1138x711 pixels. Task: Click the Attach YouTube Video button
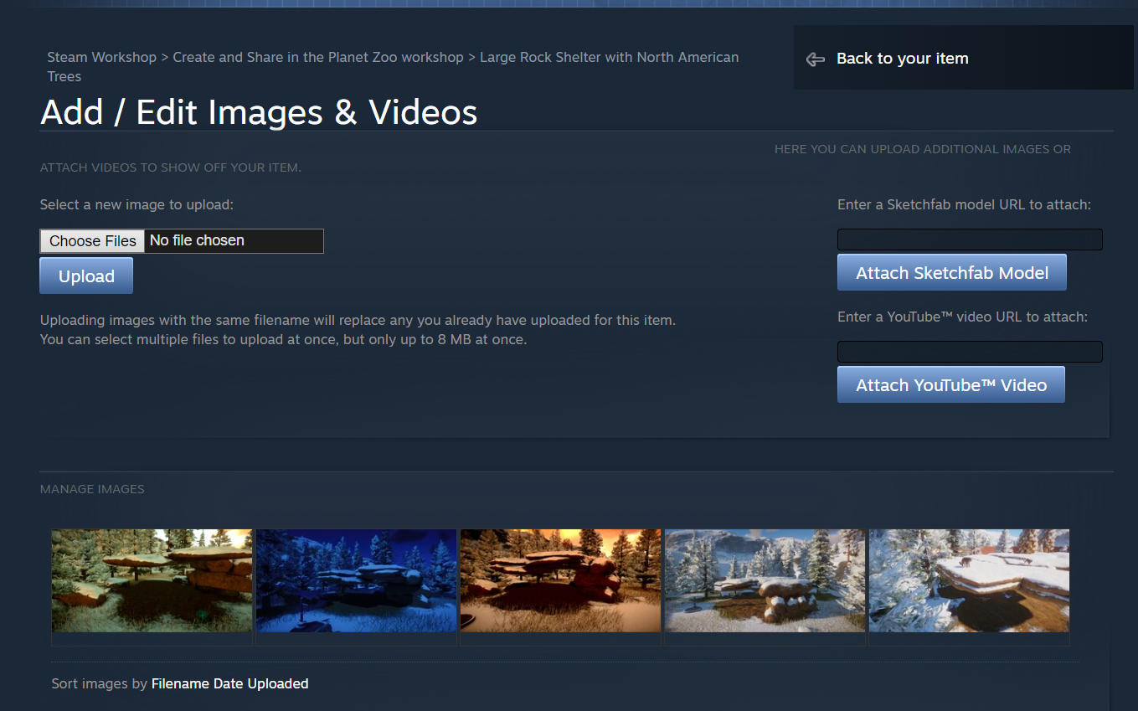[x=951, y=384]
